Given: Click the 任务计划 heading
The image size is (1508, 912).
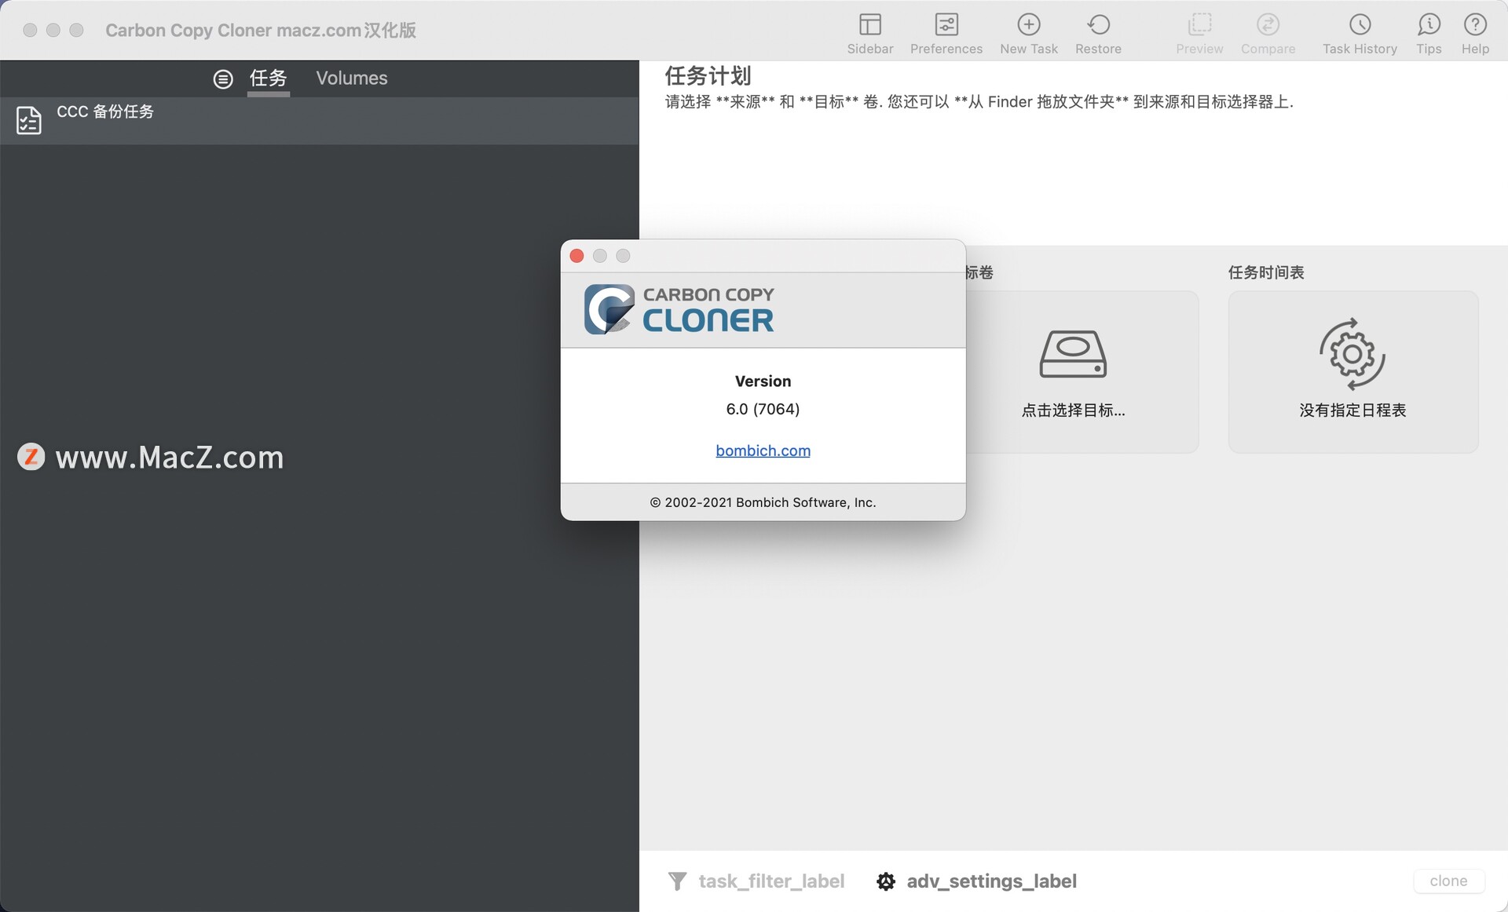Looking at the screenshot, I should tap(708, 75).
